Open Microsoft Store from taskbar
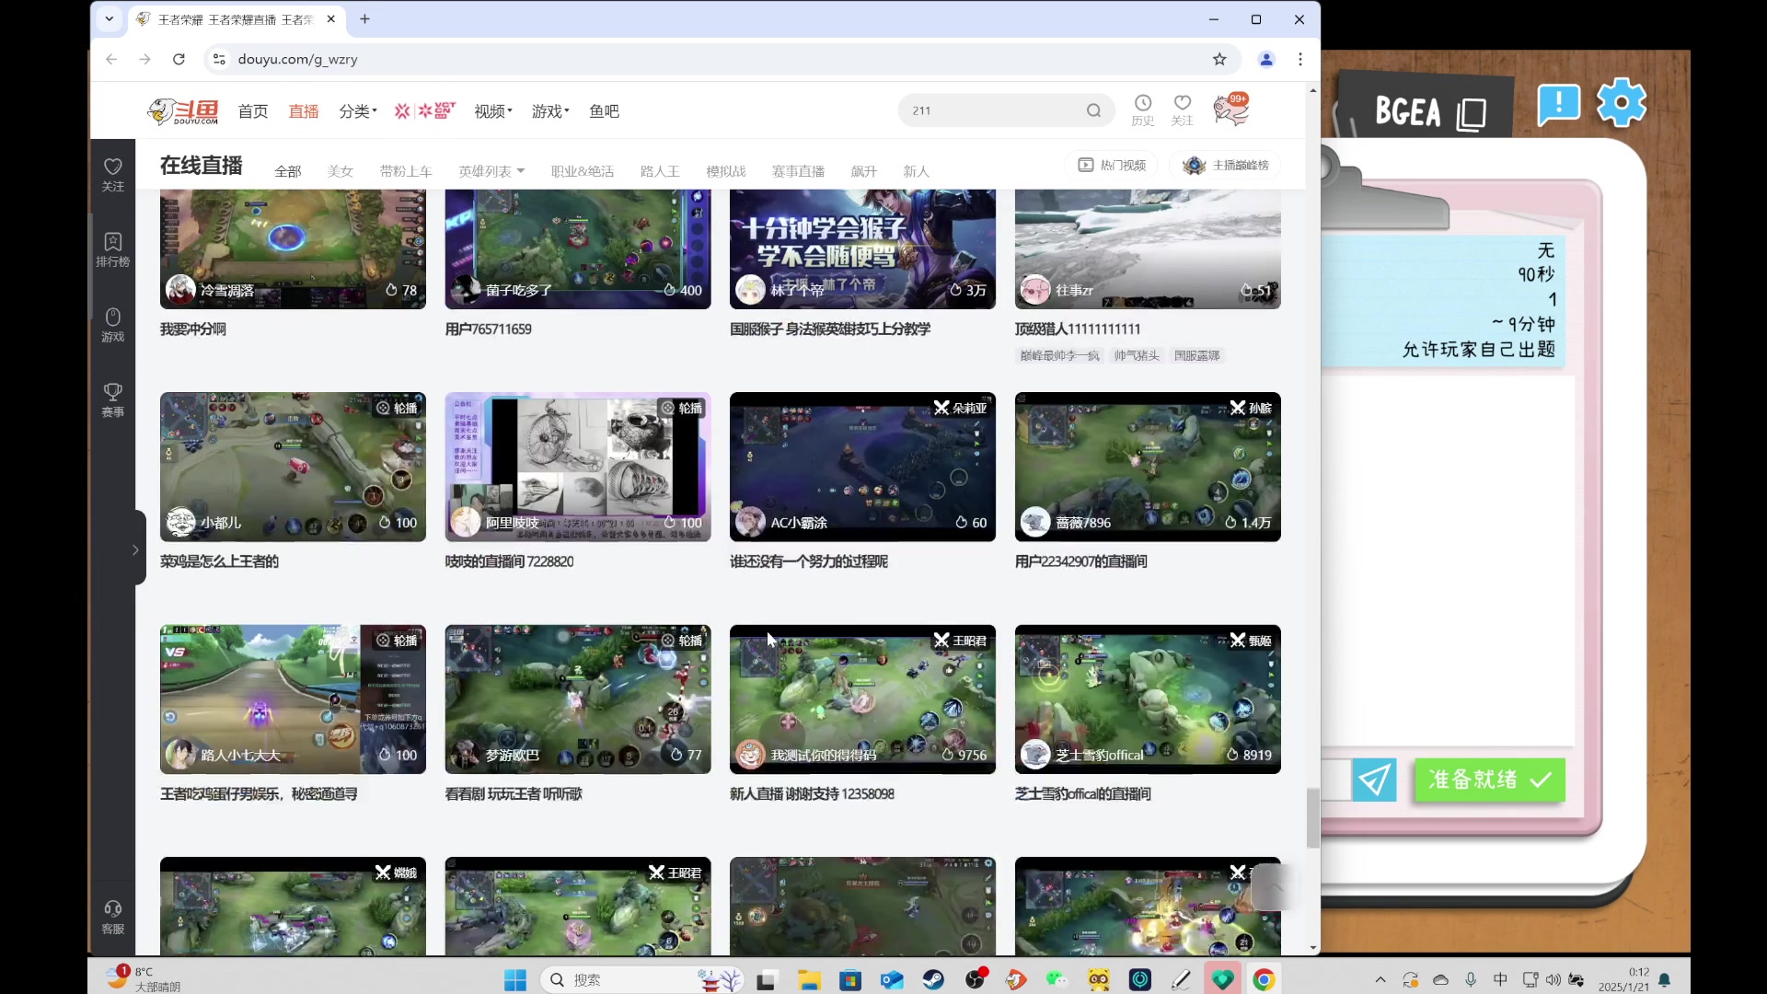This screenshot has width=1767, height=994. (850, 980)
